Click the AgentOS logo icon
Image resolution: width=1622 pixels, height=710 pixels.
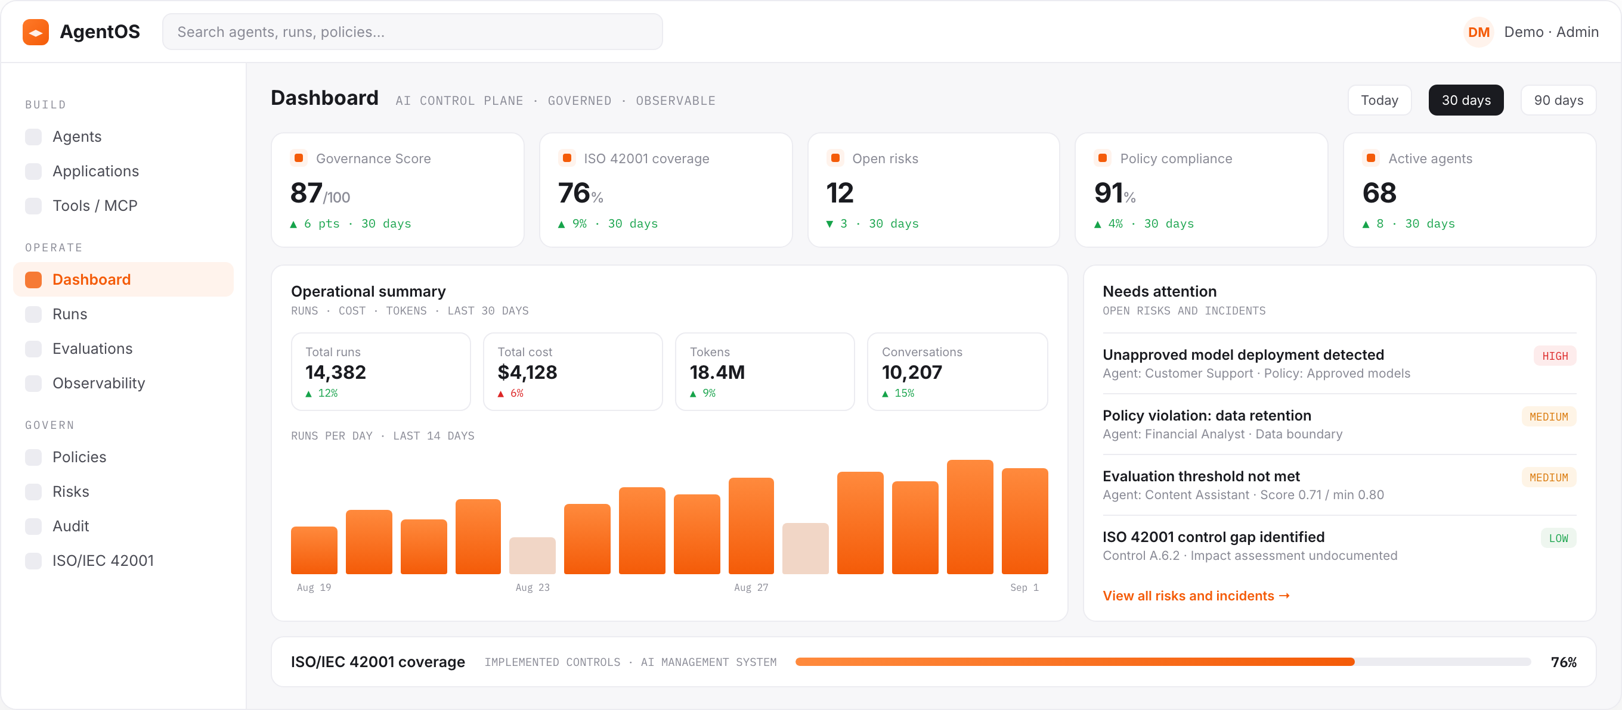click(35, 32)
